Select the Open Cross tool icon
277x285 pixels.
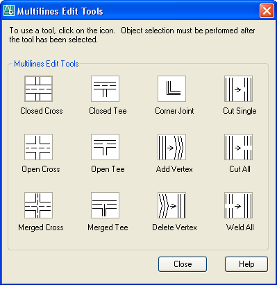pyautogui.click(x=38, y=147)
